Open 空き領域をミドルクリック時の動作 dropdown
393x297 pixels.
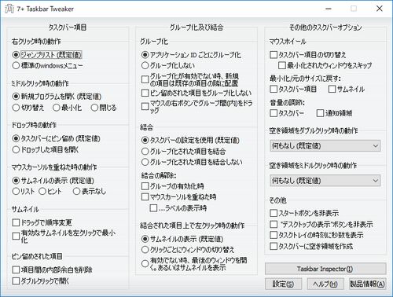(325, 181)
